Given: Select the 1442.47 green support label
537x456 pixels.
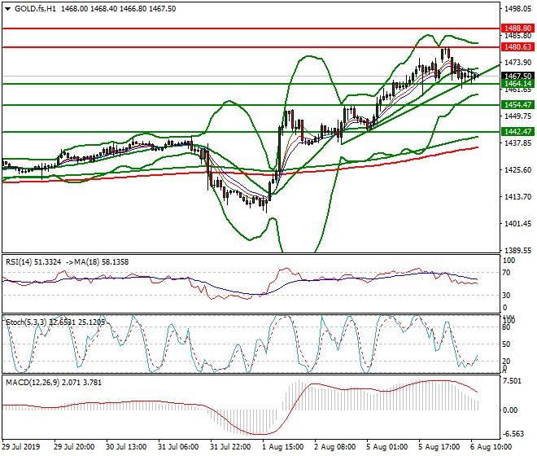Looking at the screenshot, I should click(517, 131).
